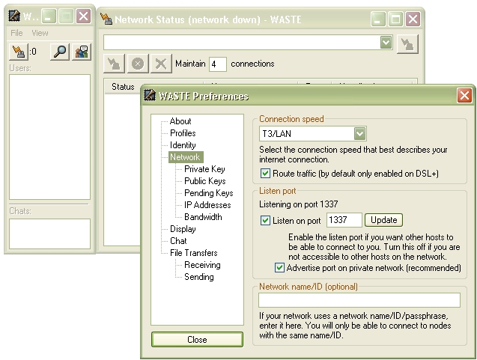Viewport: 477px width, 360px height.
Task: Select Private Key in the tree
Action: tap(204, 169)
